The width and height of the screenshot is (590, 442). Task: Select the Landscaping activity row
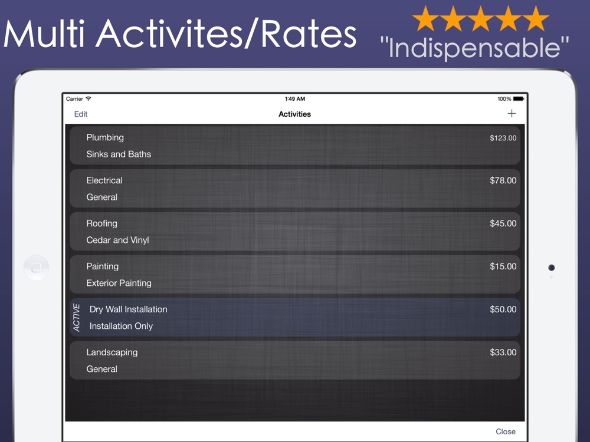click(x=294, y=361)
